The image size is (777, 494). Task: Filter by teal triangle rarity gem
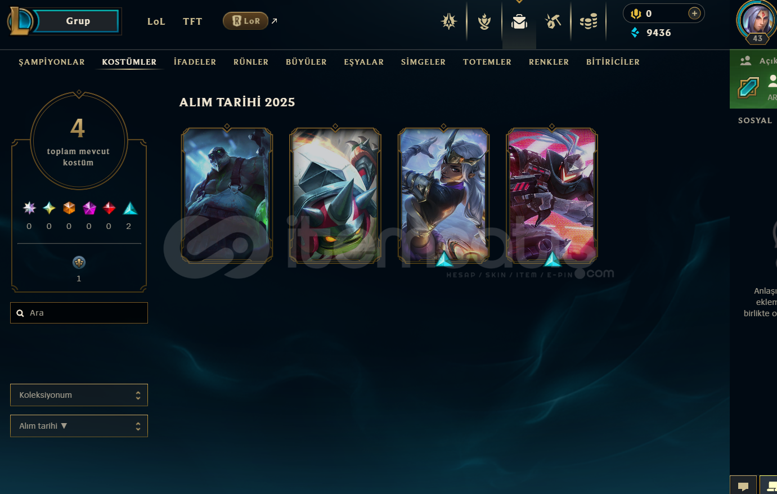[x=130, y=209]
